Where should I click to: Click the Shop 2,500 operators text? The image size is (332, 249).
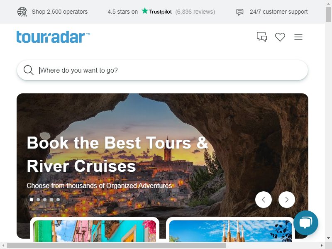[x=59, y=12]
